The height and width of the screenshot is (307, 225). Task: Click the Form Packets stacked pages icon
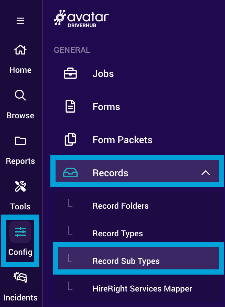point(70,140)
